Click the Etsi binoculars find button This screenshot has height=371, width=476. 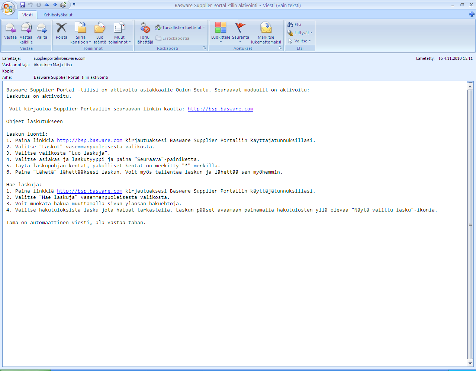(x=295, y=25)
